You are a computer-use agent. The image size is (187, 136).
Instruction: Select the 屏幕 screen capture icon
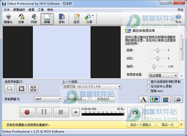[47, 19]
